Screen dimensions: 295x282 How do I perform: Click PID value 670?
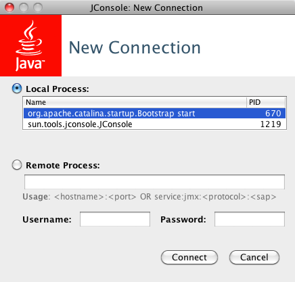[x=273, y=113]
